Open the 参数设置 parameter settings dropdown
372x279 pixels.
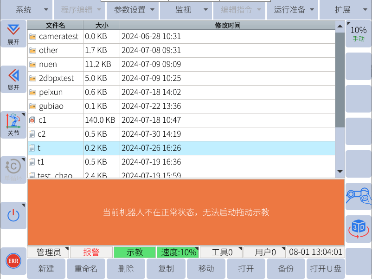point(133,10)
